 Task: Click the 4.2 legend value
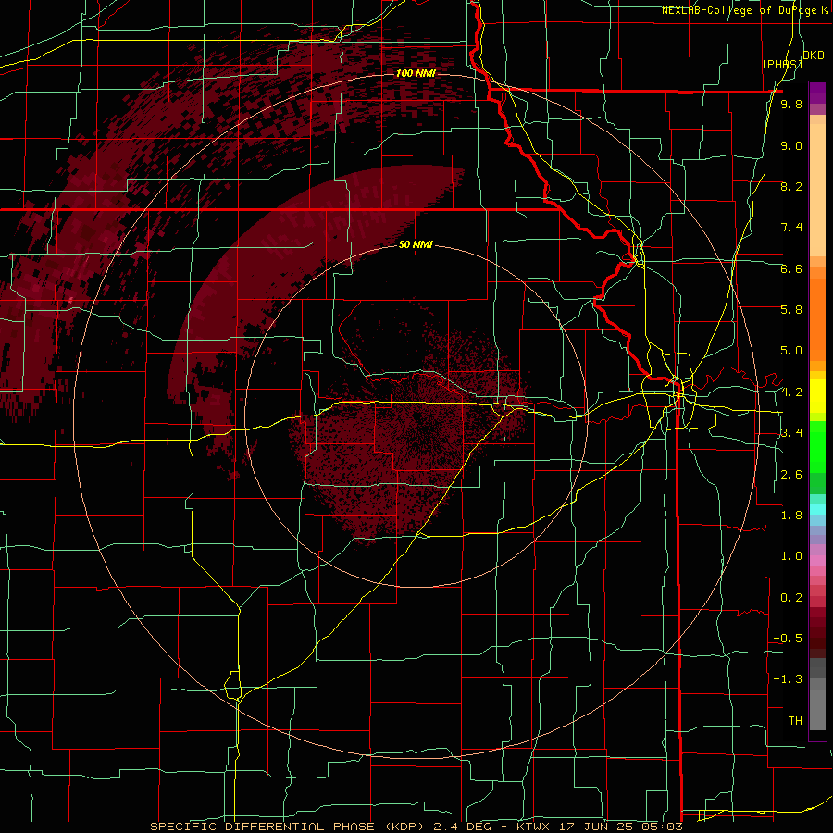pyautogui.click(x=791, y=392)
